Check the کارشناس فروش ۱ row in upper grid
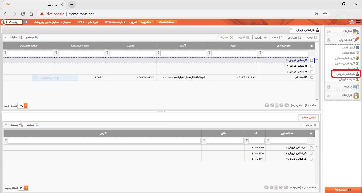This screenshot has height=193, width=362. [312, 72]
